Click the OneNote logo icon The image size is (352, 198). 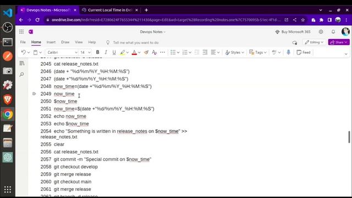coord(31,32)
